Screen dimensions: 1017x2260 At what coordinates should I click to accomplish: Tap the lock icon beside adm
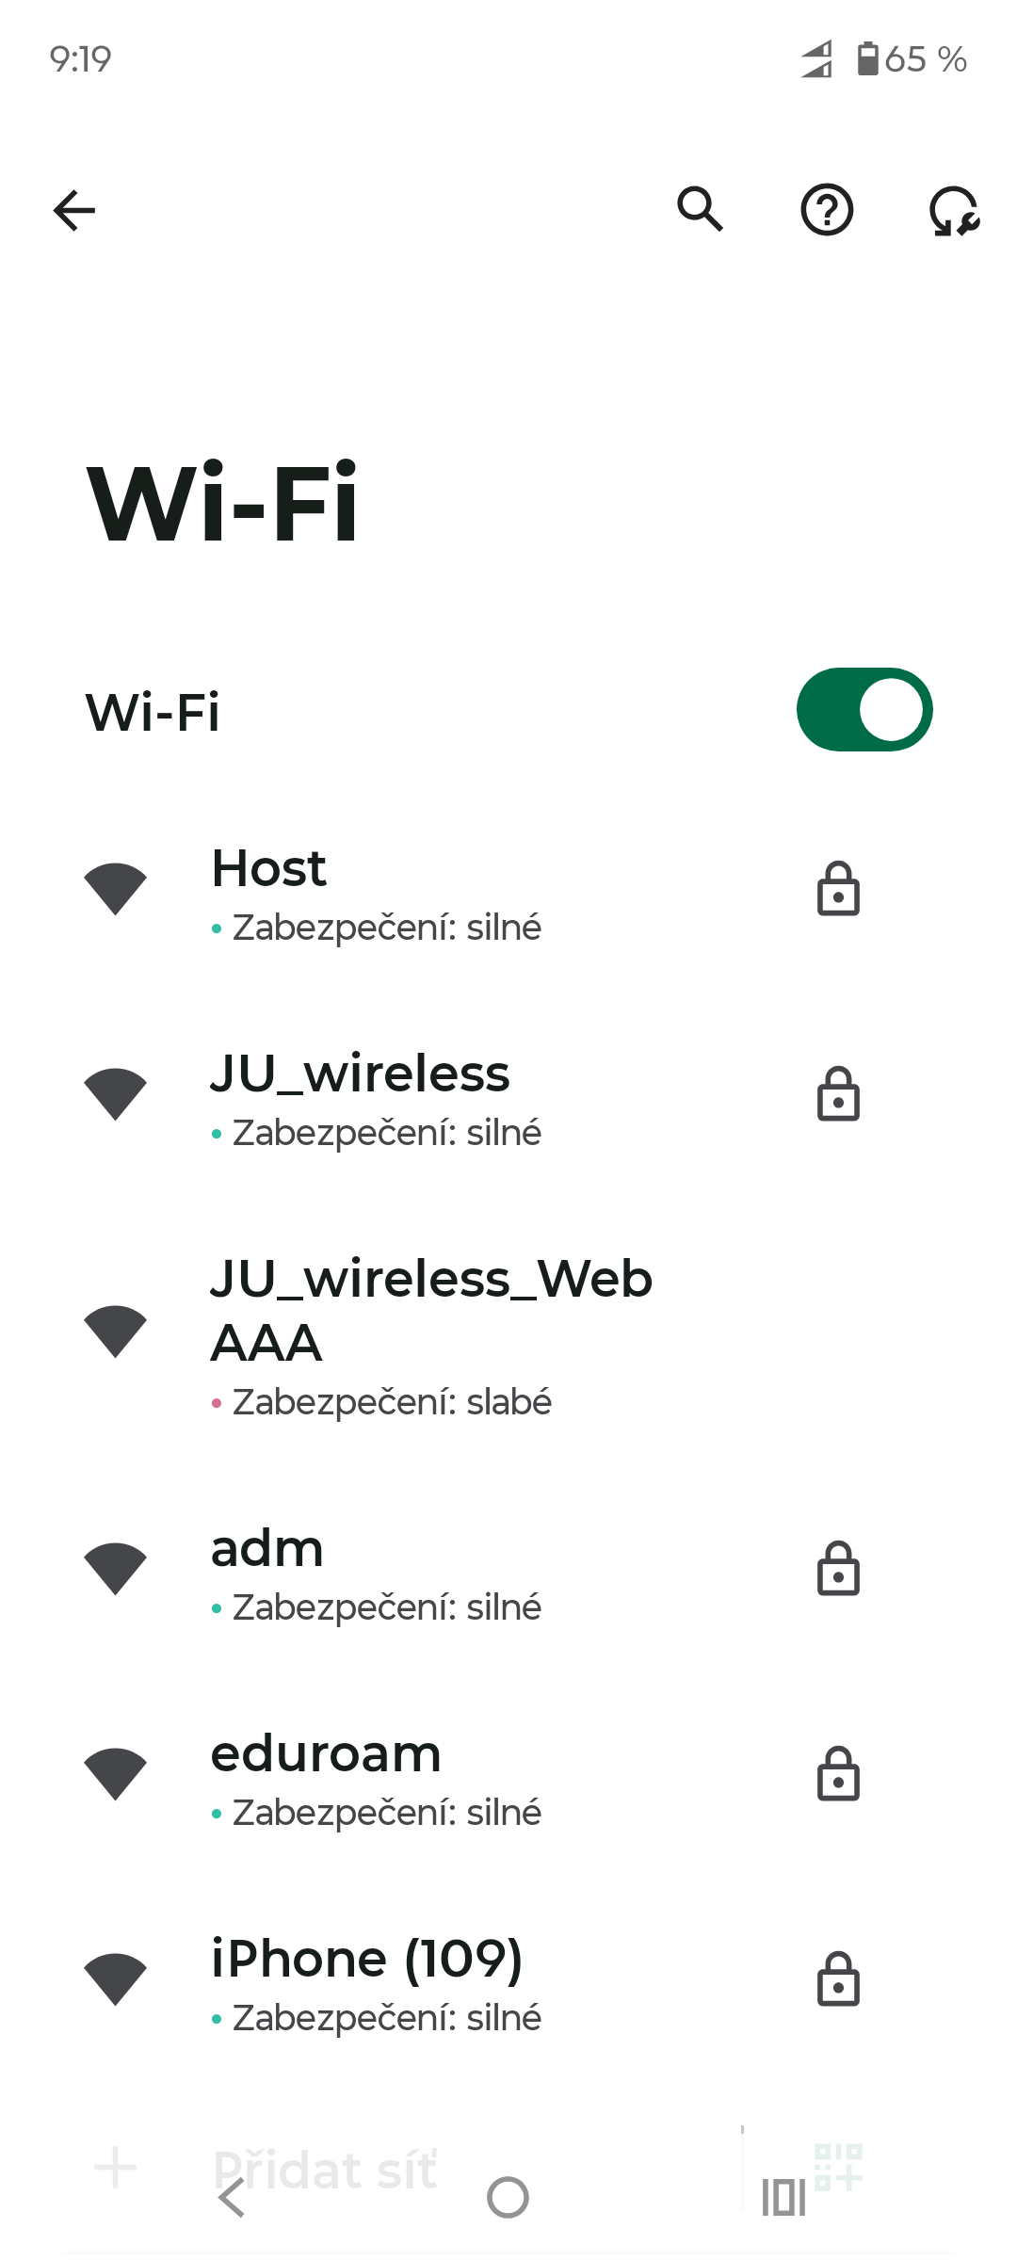(x=838, y=1569)
